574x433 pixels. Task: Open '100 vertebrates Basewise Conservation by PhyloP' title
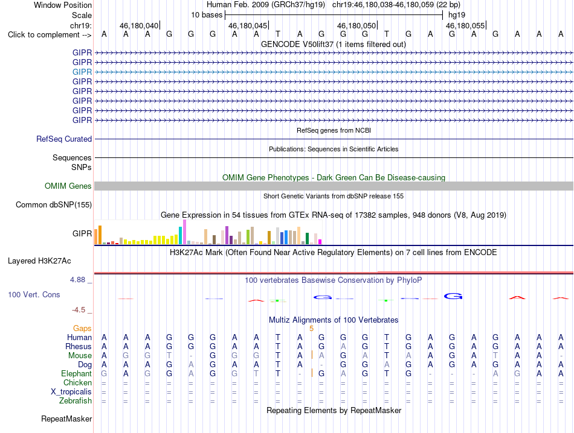tap(334, 280)
